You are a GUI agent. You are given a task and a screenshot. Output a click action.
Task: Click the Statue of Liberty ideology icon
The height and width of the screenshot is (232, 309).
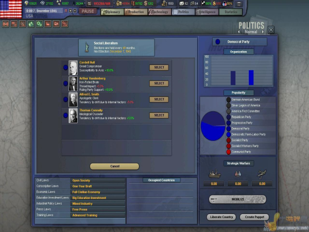(x=87, y=47)
